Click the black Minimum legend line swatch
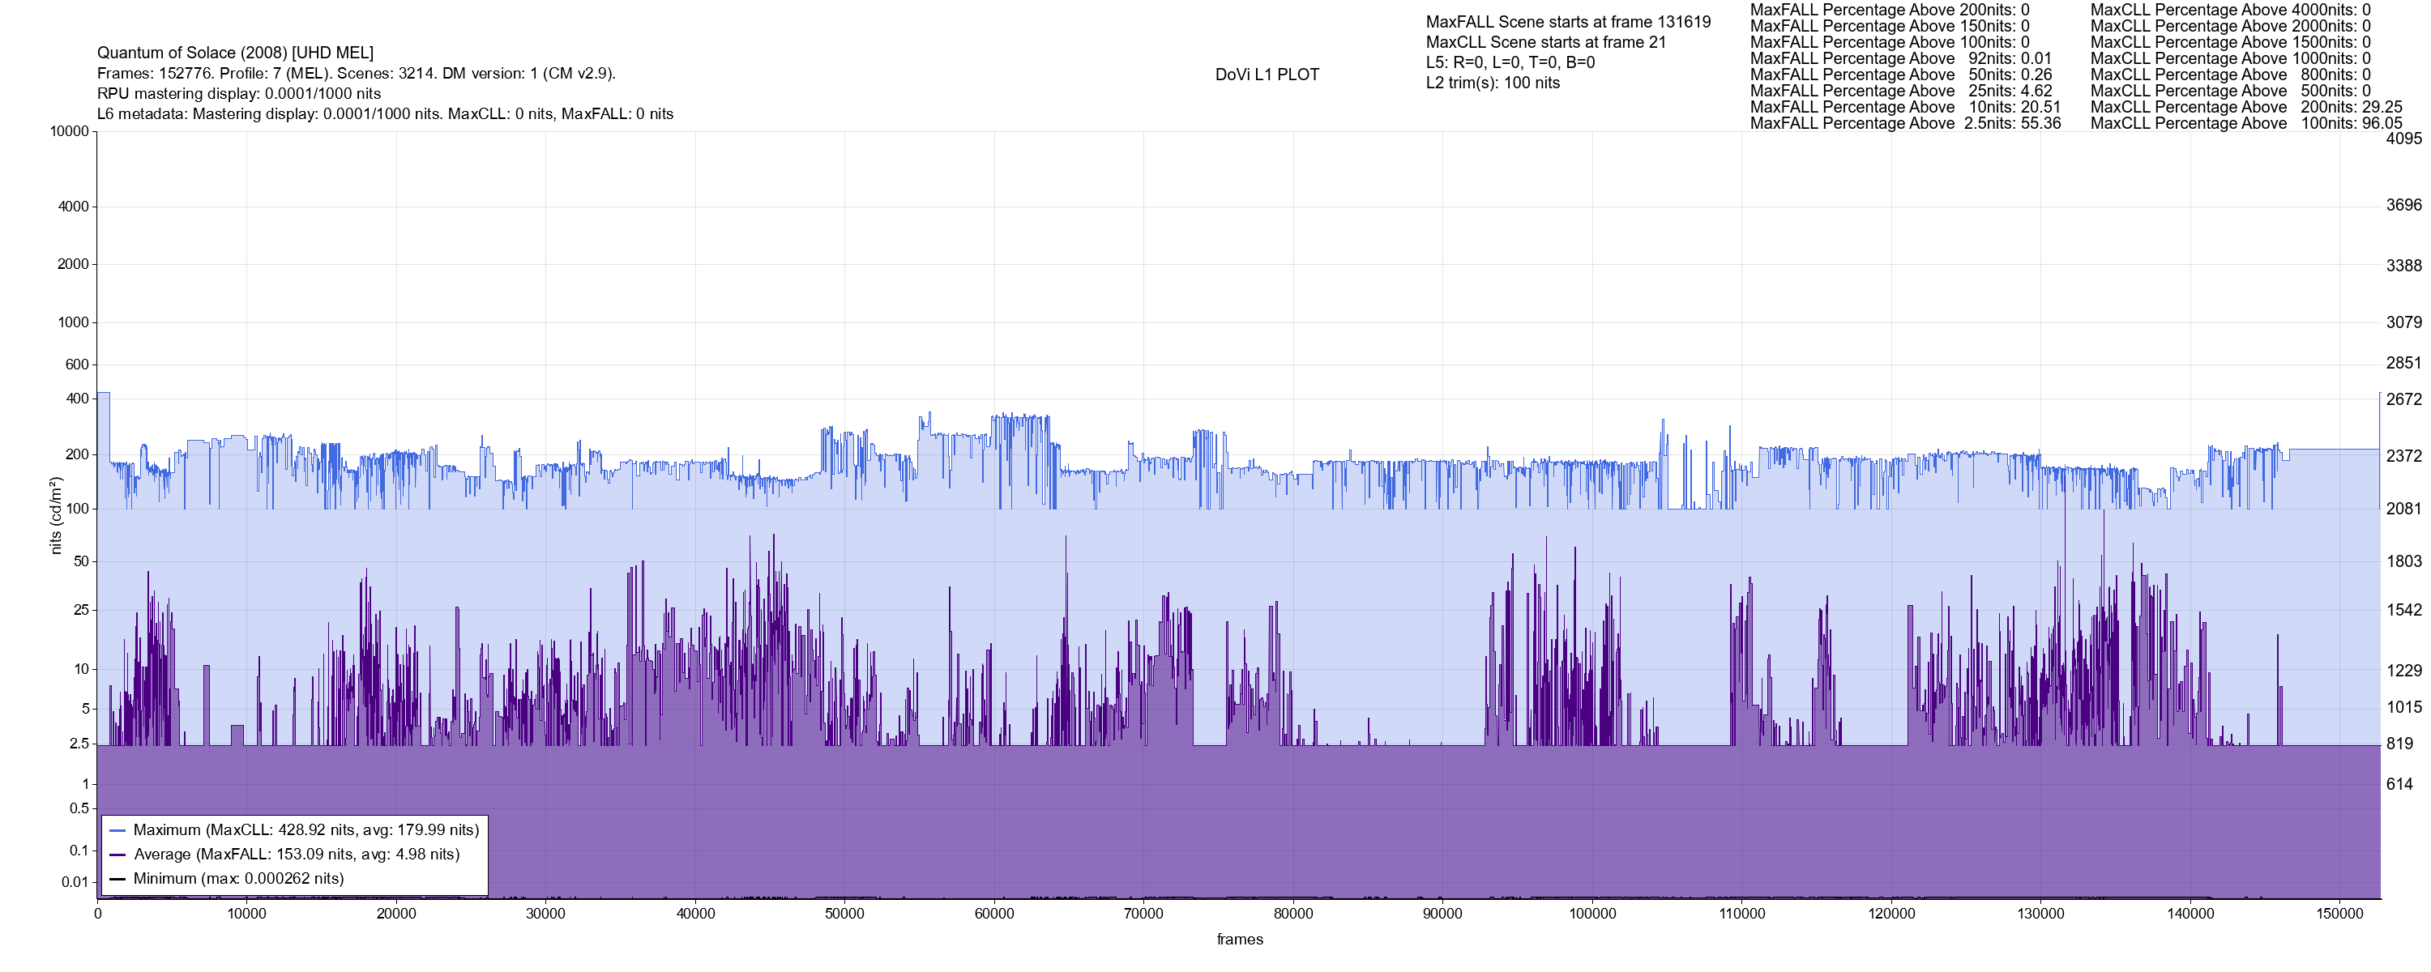 [x=118, y=879]
